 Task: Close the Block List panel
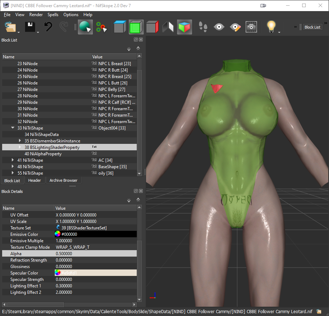pyautogui.click(x=141, y=40)
